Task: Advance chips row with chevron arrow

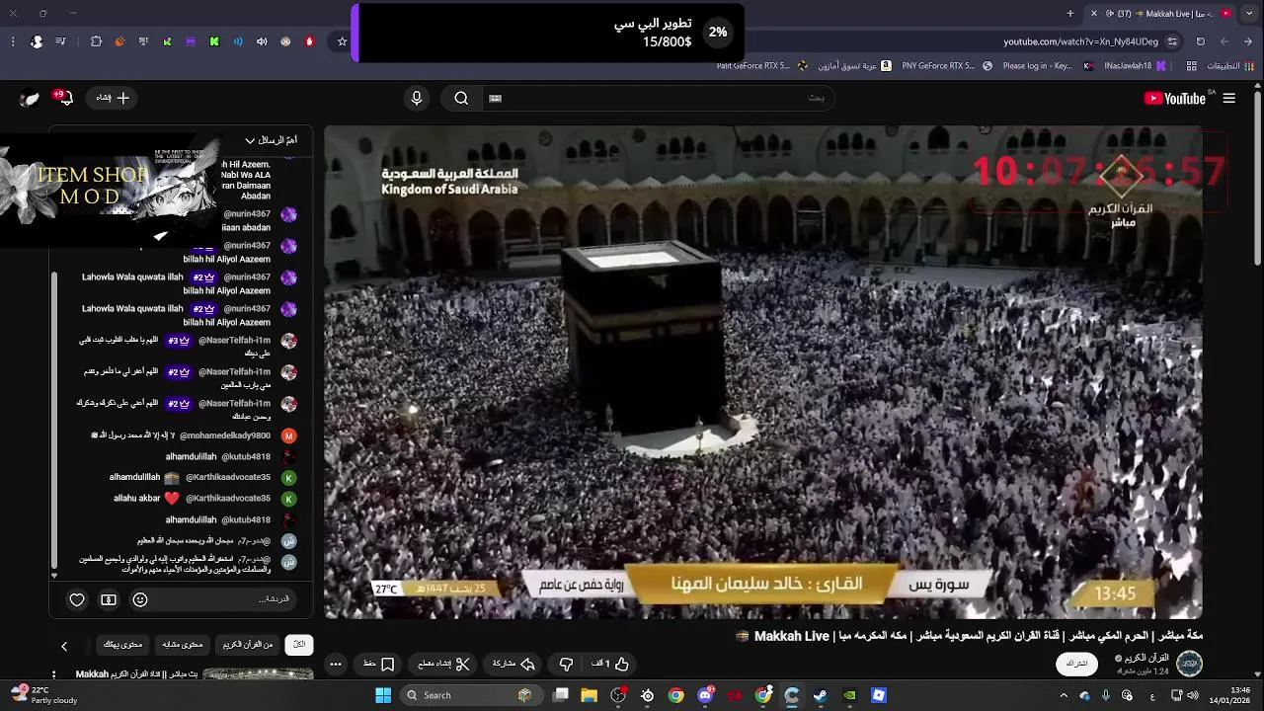Action: (x=64, y=646)
